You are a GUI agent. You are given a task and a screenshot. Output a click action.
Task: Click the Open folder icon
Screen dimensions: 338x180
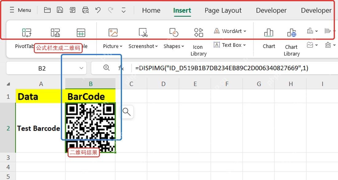47,10
